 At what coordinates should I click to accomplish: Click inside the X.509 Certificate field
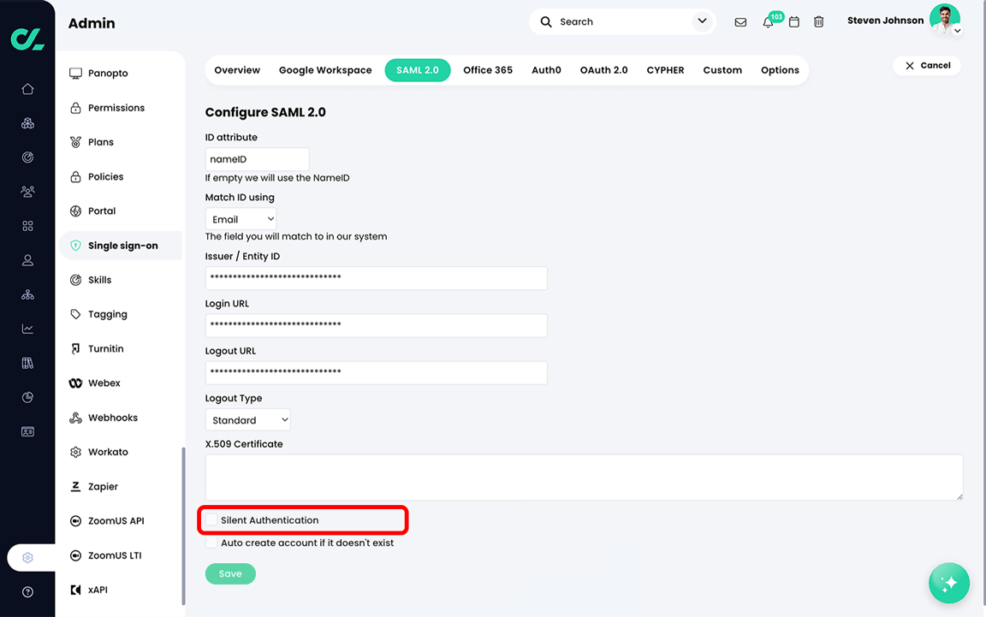pos(584,476)
